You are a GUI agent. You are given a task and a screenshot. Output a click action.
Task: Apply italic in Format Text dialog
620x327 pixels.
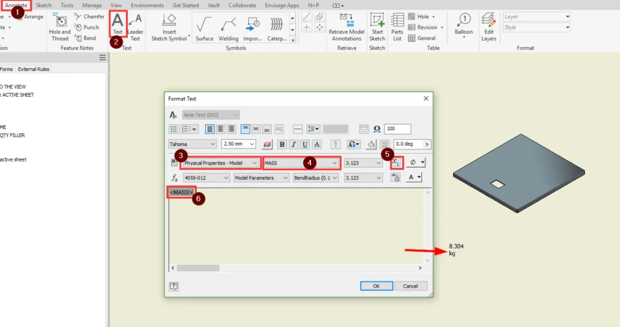294,145
